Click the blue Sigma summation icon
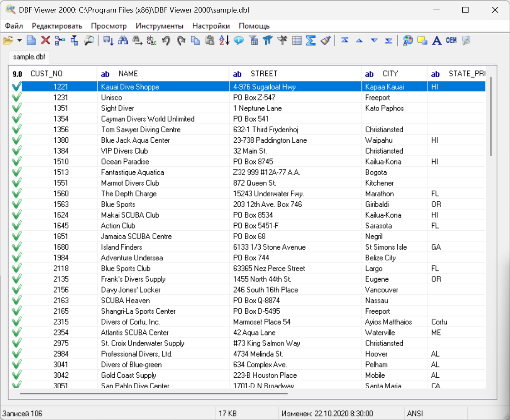 [x=311, y=40]
